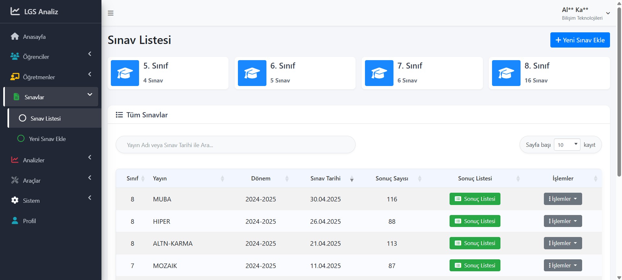Click the Araçlar tools icon
The width and height of the screenshot is (622, 280).
(15, 180)
